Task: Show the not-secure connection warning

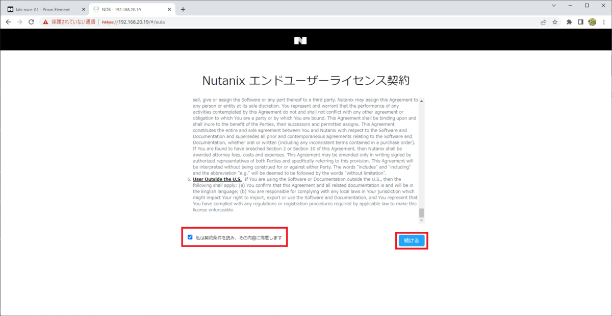Action: click(x=69, y=22)
